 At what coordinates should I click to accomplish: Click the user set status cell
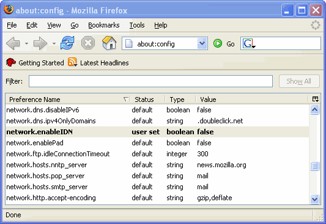146,132
